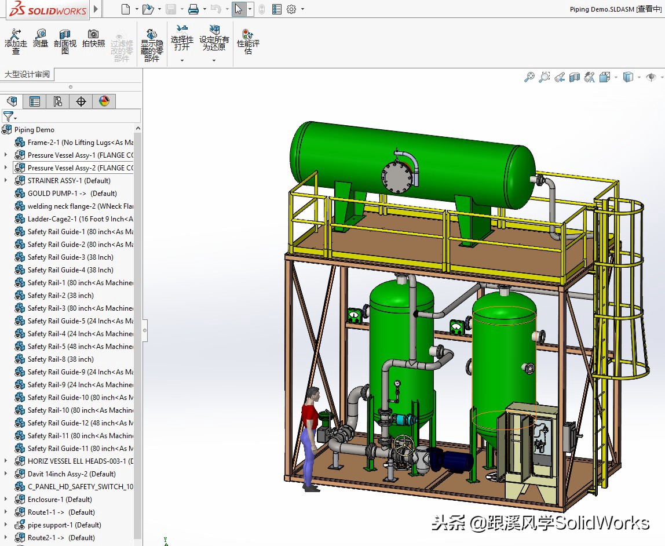
Task: Click the filter funnel button above the tree
Action: [x=9, y=117]
